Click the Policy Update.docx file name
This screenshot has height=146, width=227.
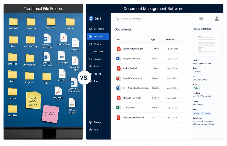point(131,58)
